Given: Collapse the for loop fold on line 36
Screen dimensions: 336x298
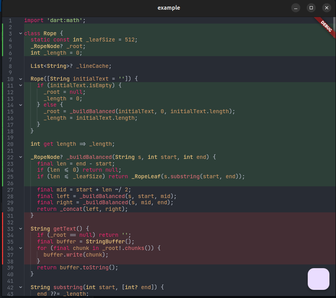Looking at the screenshot, I should [20, 248].
